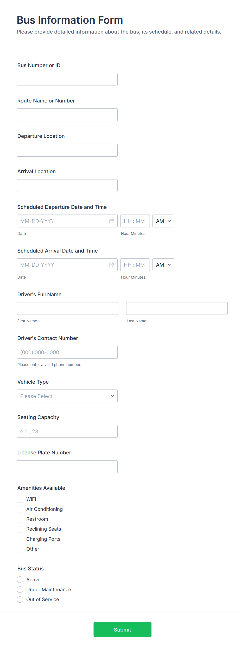242x650 pixels.
Task: Mark bus as Out of Service
Action: click(20, 600)
